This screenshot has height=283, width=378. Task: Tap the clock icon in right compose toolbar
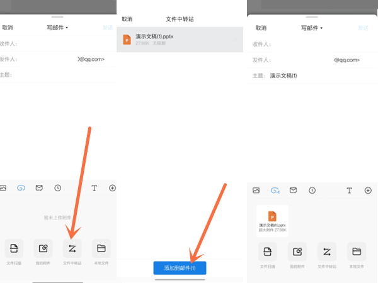312,190
